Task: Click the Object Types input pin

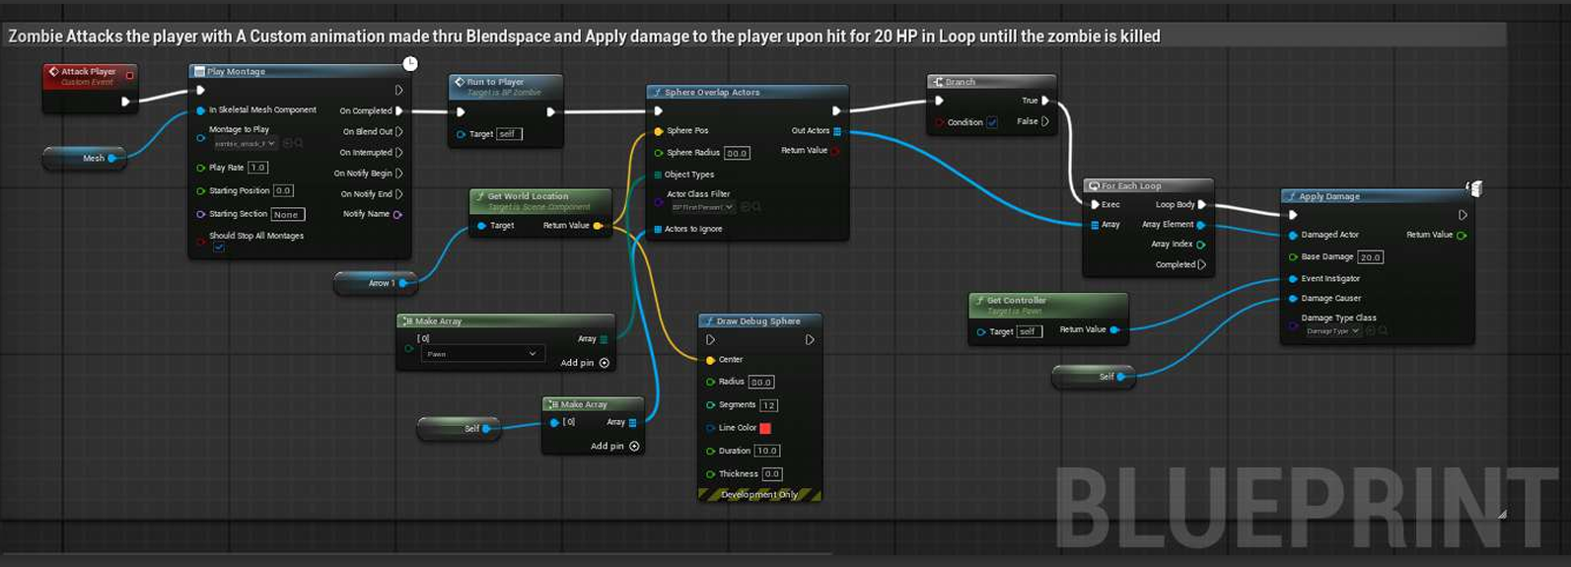Action: [658, 175]
